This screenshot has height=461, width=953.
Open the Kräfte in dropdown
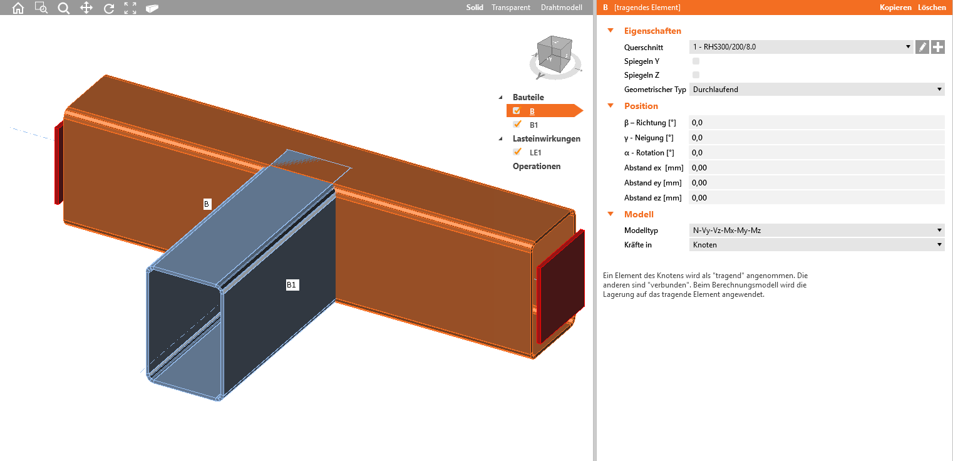(x=816, y=245)
